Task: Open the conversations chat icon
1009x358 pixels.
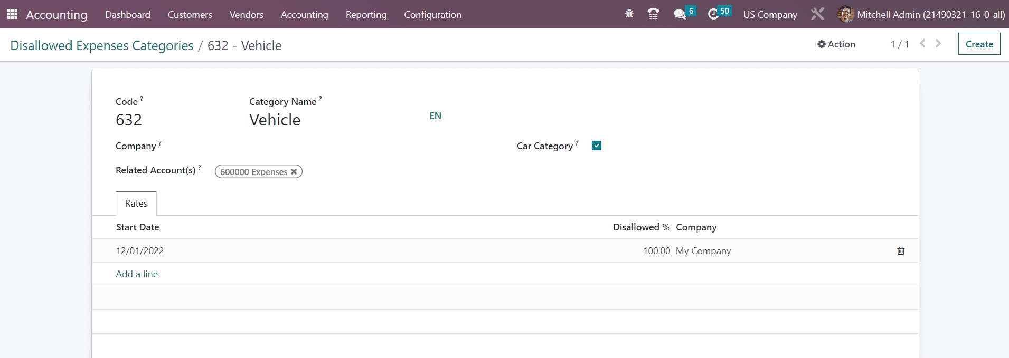Action: pos(680,14)
